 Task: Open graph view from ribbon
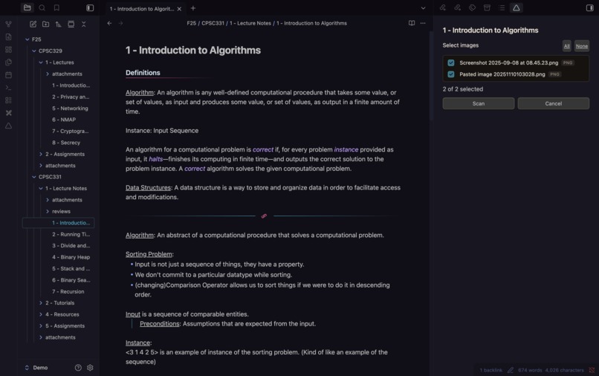click(8, 24)
